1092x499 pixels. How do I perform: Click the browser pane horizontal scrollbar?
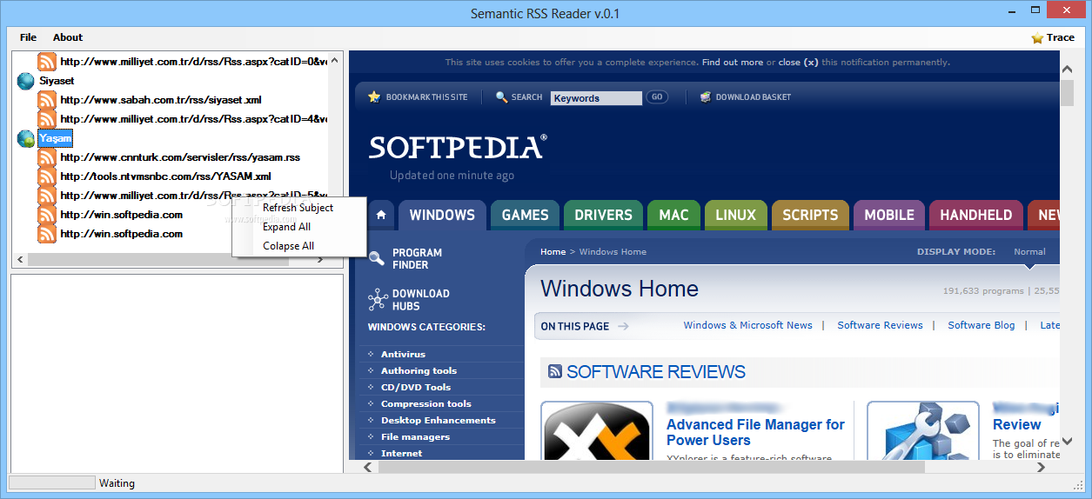pyautogui.click(x=705, y=467)
